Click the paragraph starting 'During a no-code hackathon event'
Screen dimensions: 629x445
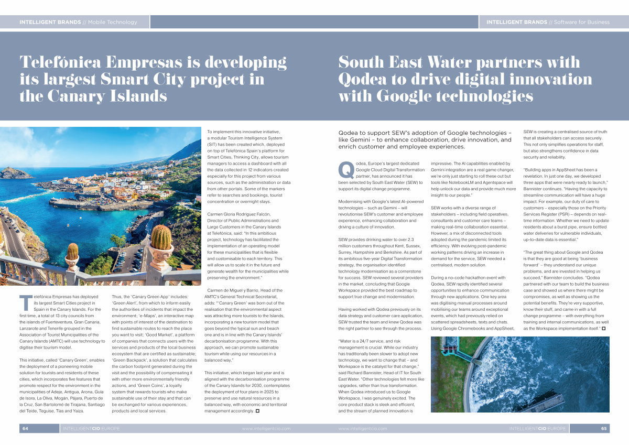tap(473, 303)
